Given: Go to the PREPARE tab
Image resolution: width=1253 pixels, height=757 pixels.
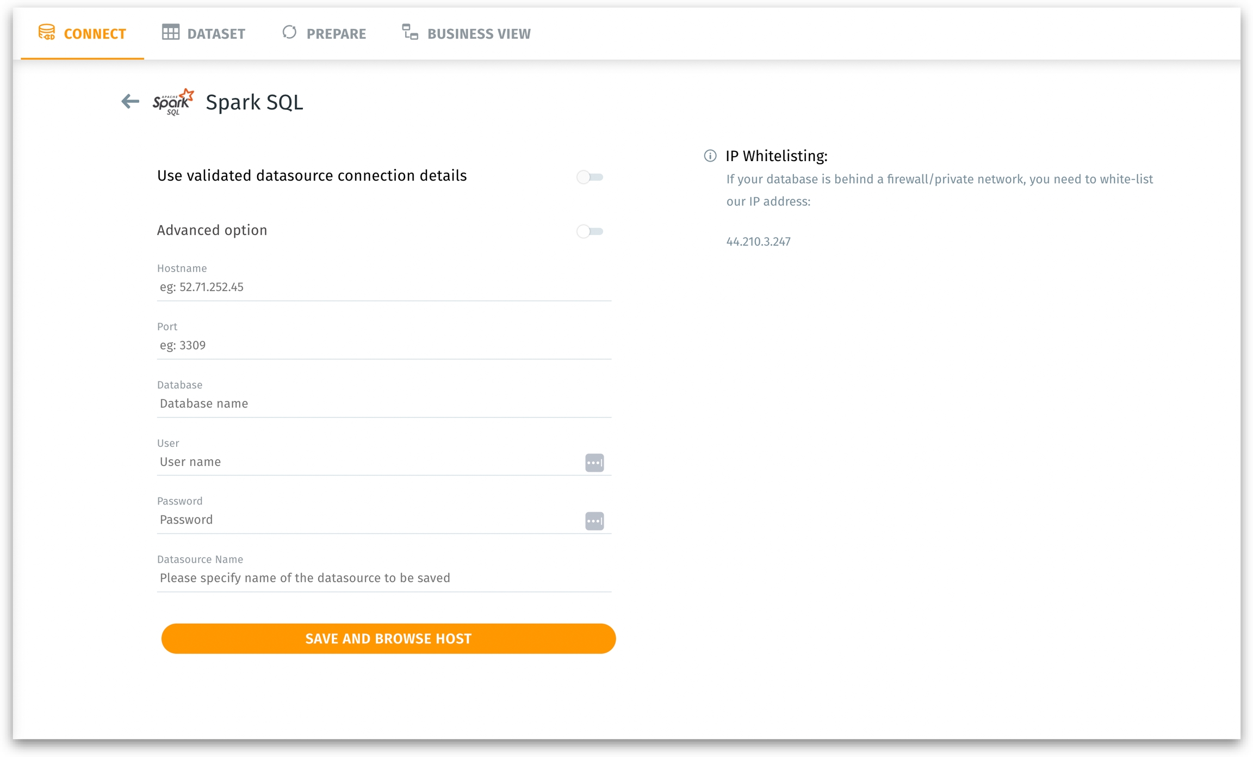Looking at the screenshot, I should (336, 34).
